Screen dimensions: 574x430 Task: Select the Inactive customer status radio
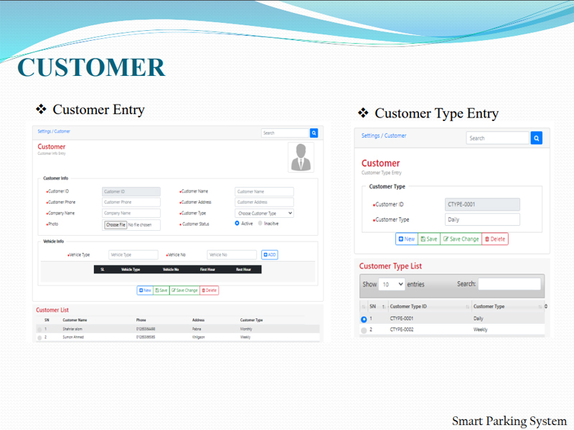[260, 224]
